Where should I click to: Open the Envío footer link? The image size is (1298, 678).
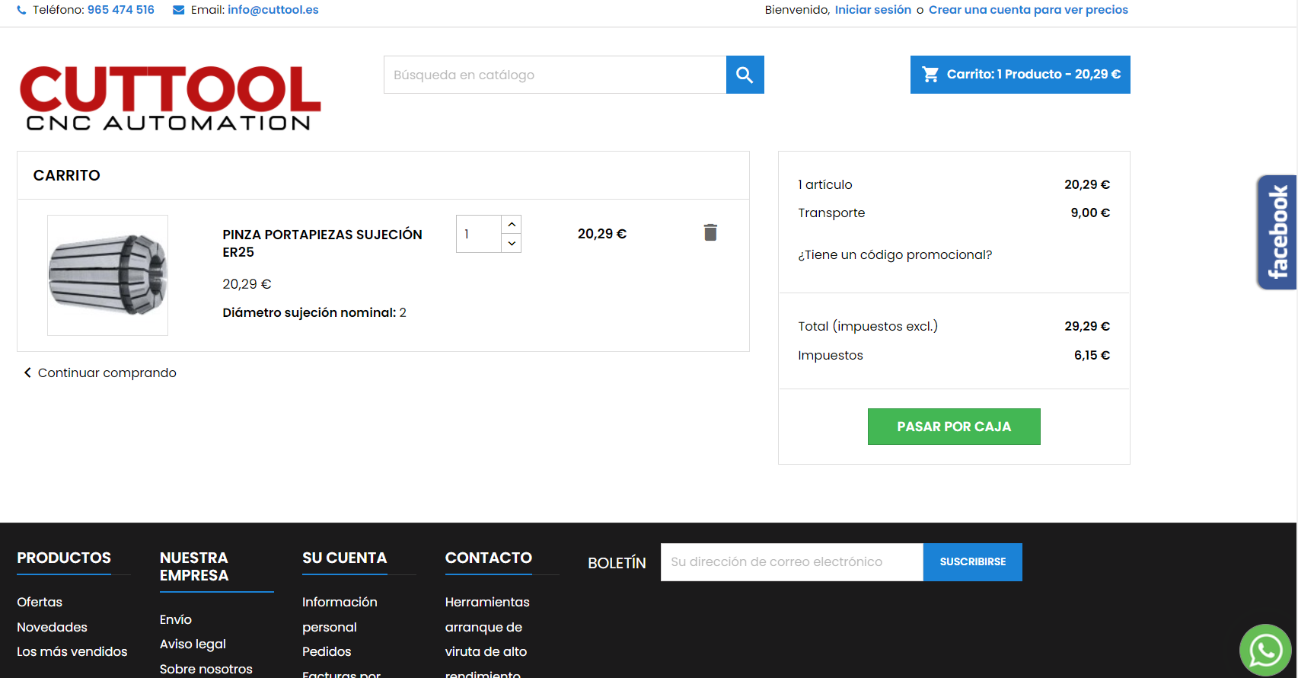click(x=176, y=619)
